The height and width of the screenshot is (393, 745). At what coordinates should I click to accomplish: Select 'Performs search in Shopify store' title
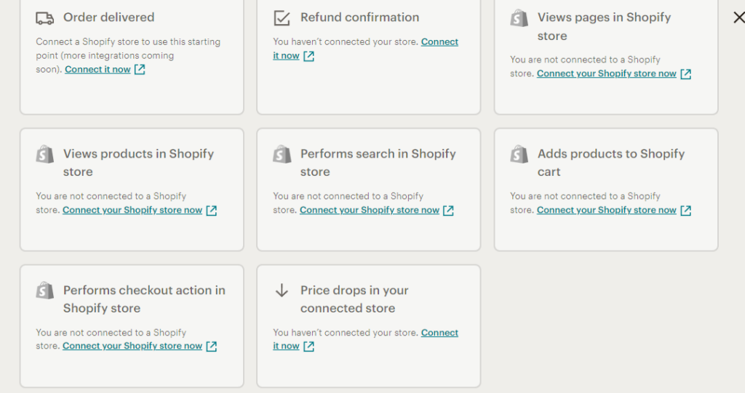point(378,163)
